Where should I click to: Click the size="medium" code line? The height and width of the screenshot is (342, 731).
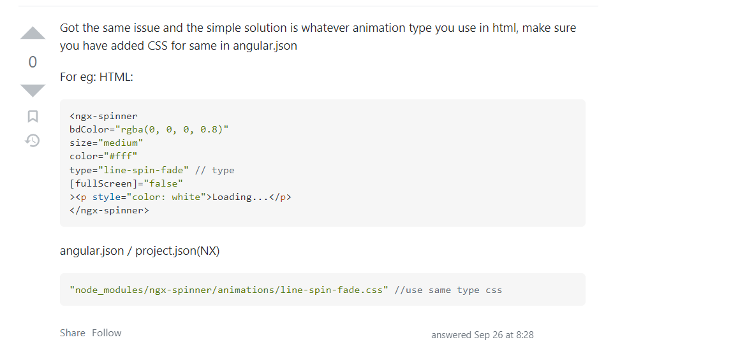pyautogui.click(x=106, y=143)
